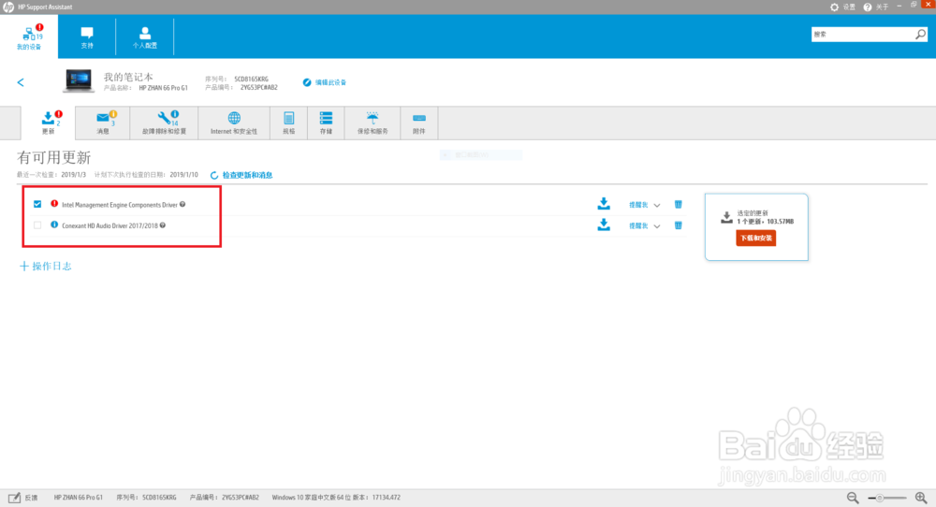The height and width of the screenshot is (507, 936).
Task: Click the HP logo in title bar
Action: tap(8, 7)
